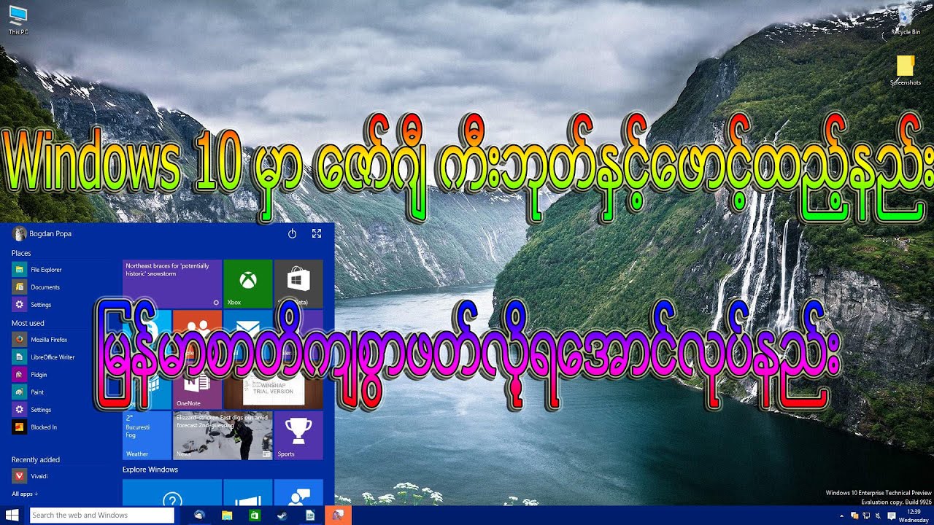Click the Search the web and Windows box
934x525 pixels.
[x=102, y=515]
